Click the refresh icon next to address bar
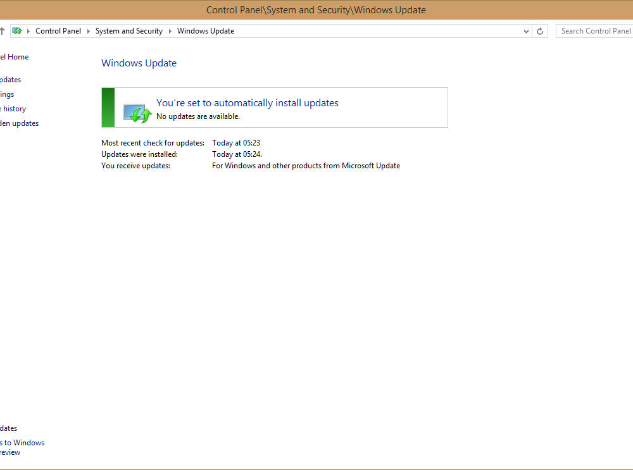 [x=539, y=30]
